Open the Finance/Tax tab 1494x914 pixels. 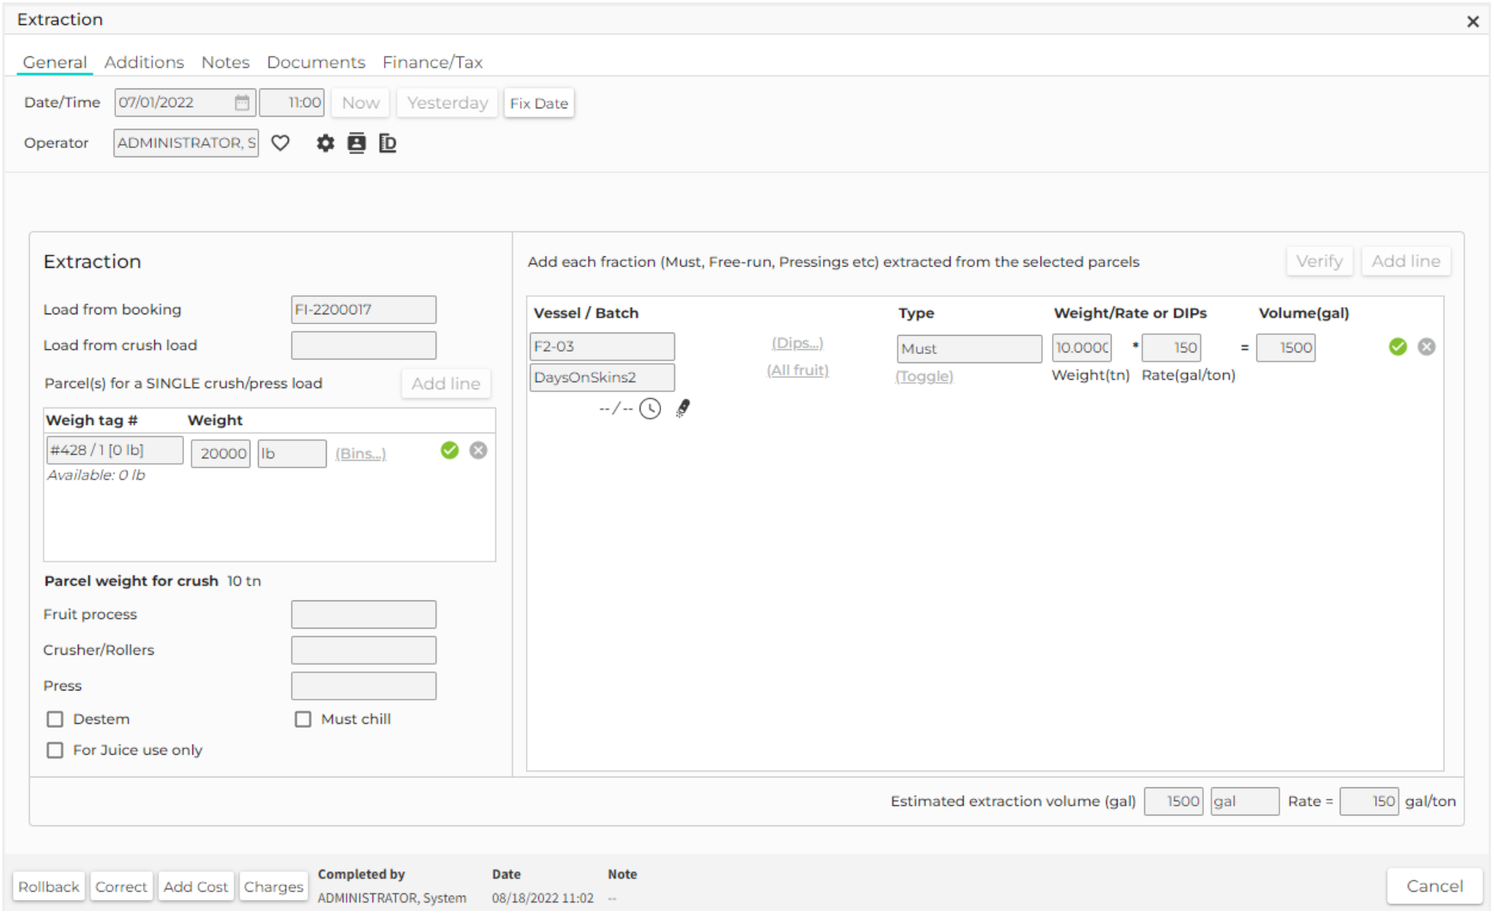[432, 63]
